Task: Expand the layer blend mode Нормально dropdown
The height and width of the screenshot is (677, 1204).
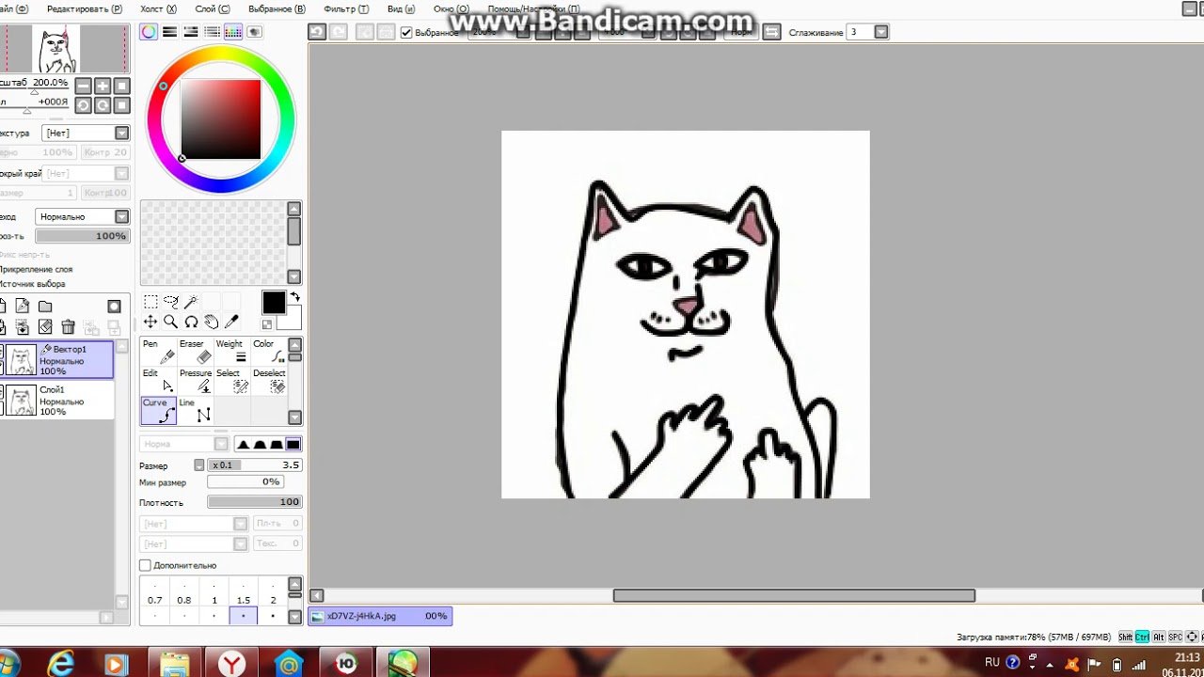Action: pos(121,217)
